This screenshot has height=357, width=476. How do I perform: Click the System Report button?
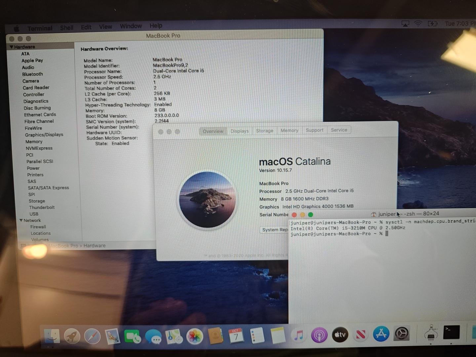[275, 230]
